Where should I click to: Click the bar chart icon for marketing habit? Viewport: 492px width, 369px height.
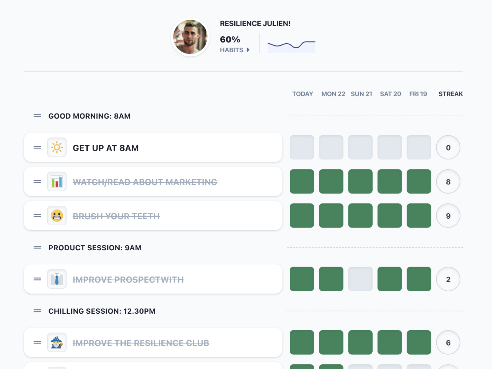tap(57, 182)
